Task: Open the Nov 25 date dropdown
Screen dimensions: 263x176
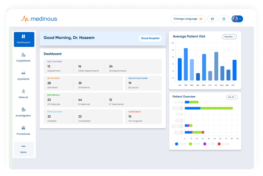Action: pyautogui.click(x=232, y=97)
